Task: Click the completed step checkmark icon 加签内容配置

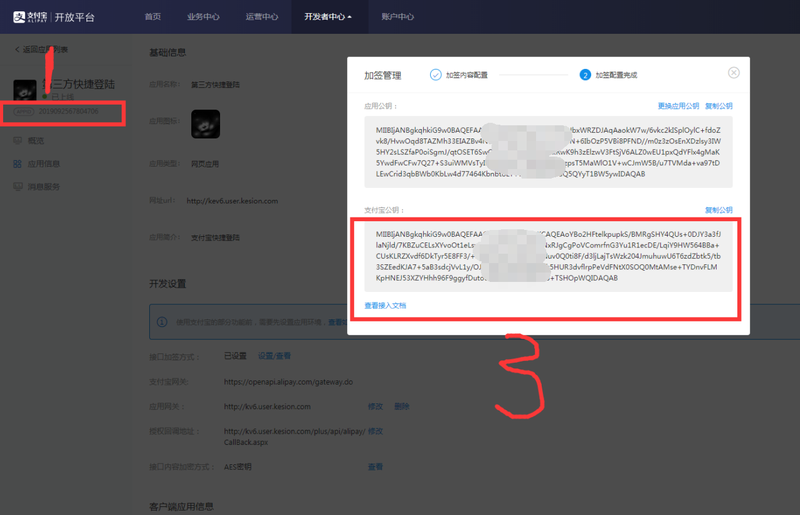Action: [x=436, y=75]
